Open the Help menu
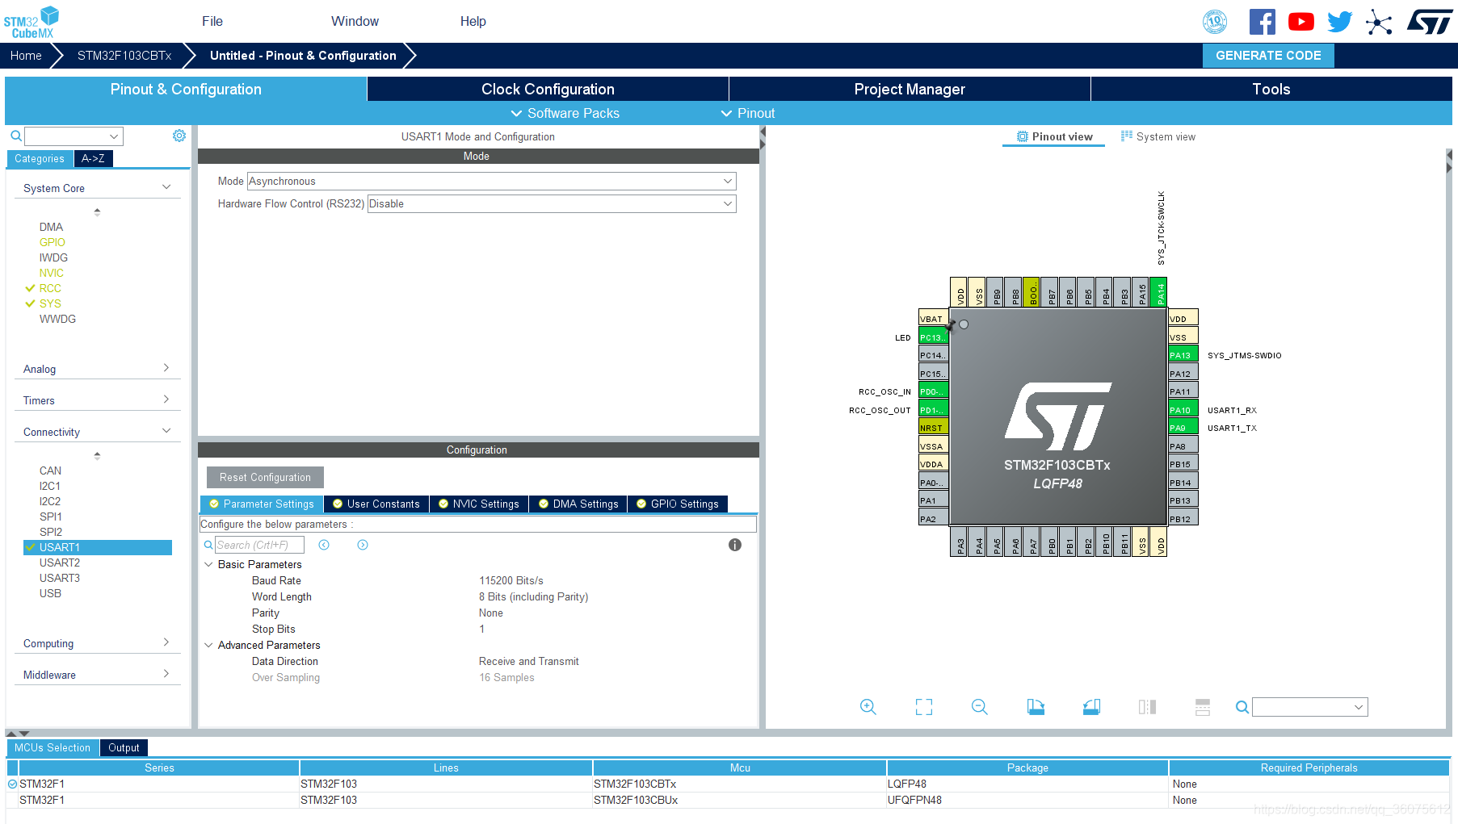Screen dimensions: 1458x824 click(473, 21)
